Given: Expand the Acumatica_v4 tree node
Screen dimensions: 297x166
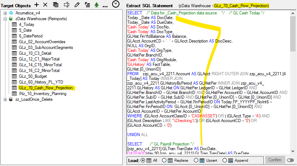Looking at the screenshot, I should pos(5,13).
